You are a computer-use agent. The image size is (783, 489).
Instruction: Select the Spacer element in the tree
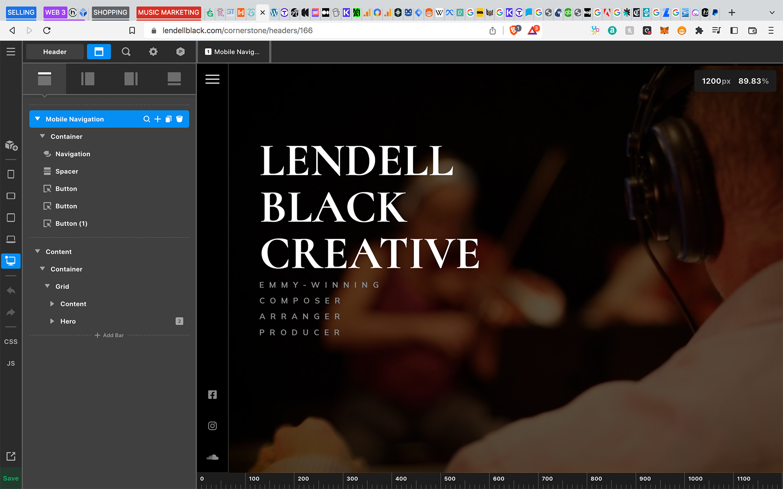point(67,171)
